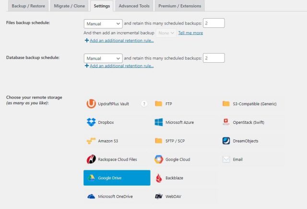The image size is (307, 209).
Task: Select the UpdraftPlus Vault storage icon
Action: pos(91,104)
